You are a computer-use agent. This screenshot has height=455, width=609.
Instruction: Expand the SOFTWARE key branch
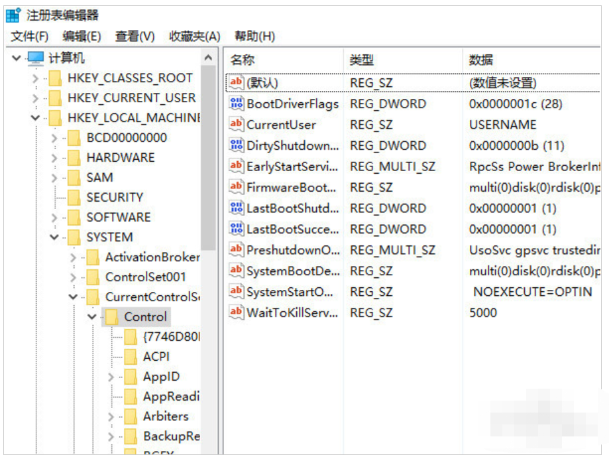54,218
